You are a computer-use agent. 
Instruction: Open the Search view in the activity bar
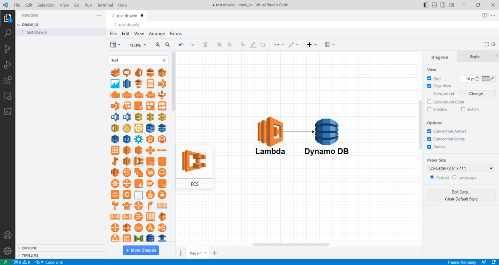(7, 34)
